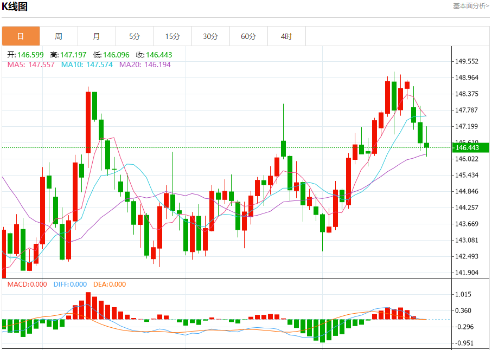Click the high price 147.197

73,55
